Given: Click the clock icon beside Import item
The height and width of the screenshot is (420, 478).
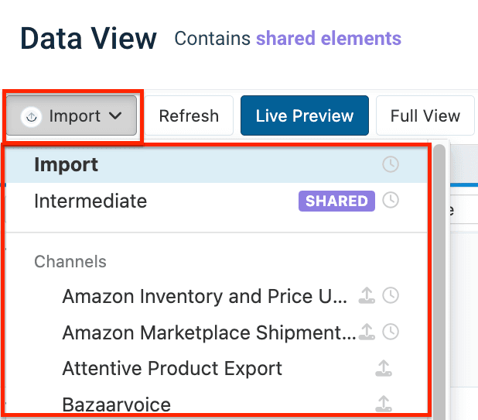Looking at the screenshot, I should coord(391,164).
